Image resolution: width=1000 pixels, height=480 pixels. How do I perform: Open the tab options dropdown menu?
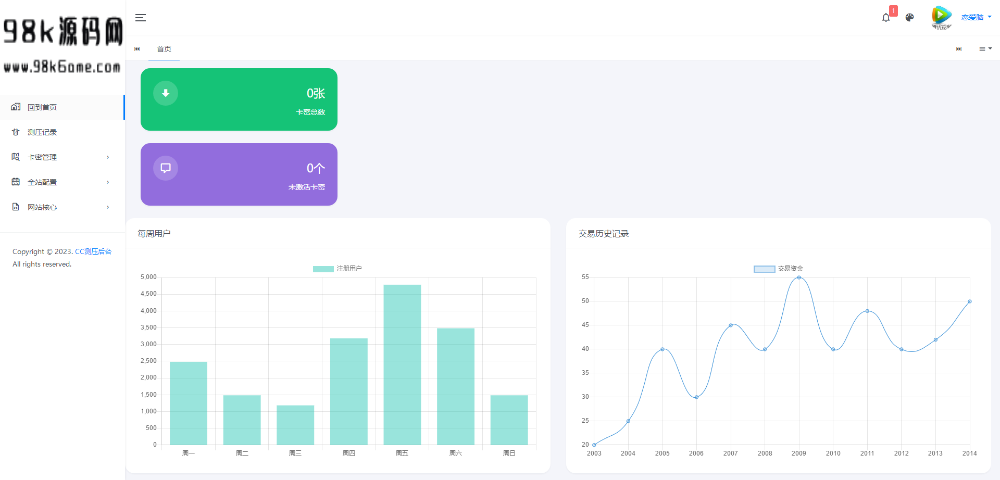(985, 49)
